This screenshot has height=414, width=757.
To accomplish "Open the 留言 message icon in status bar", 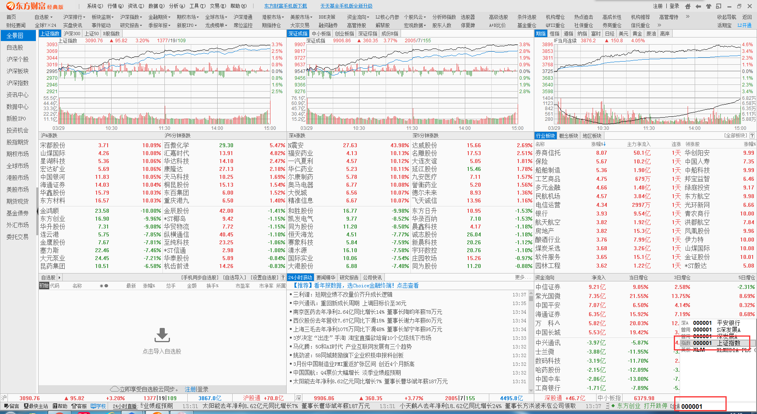I will tap(6, 406).
